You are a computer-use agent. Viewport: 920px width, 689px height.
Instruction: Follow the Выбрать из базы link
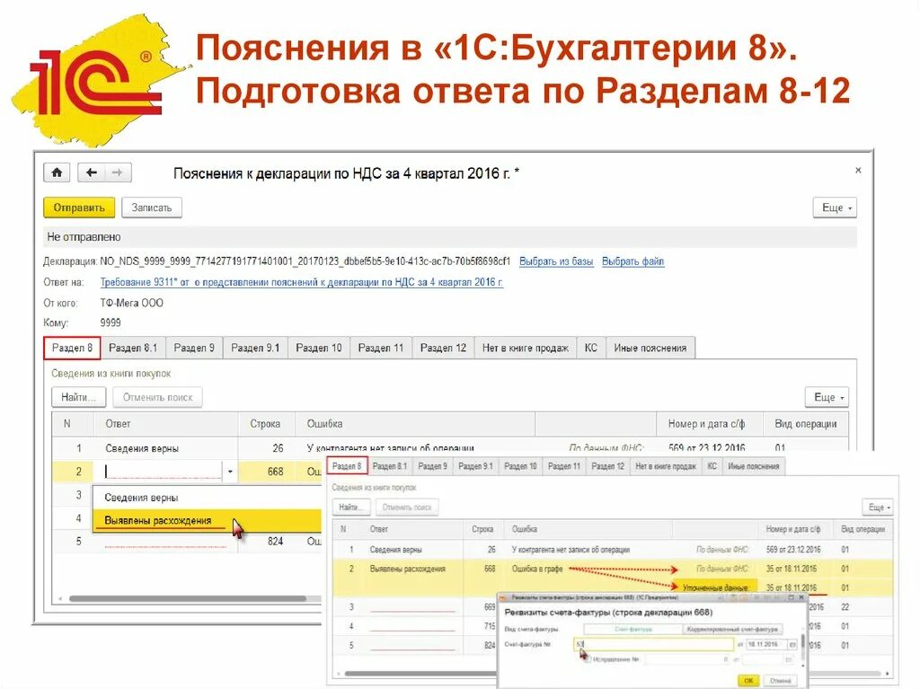(x=555, y=261)
